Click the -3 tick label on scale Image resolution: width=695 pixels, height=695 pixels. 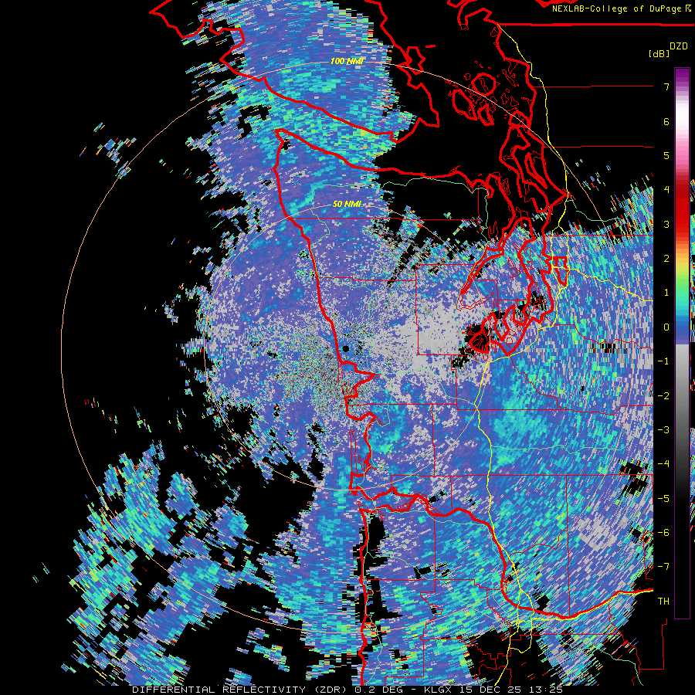[663, 430]
